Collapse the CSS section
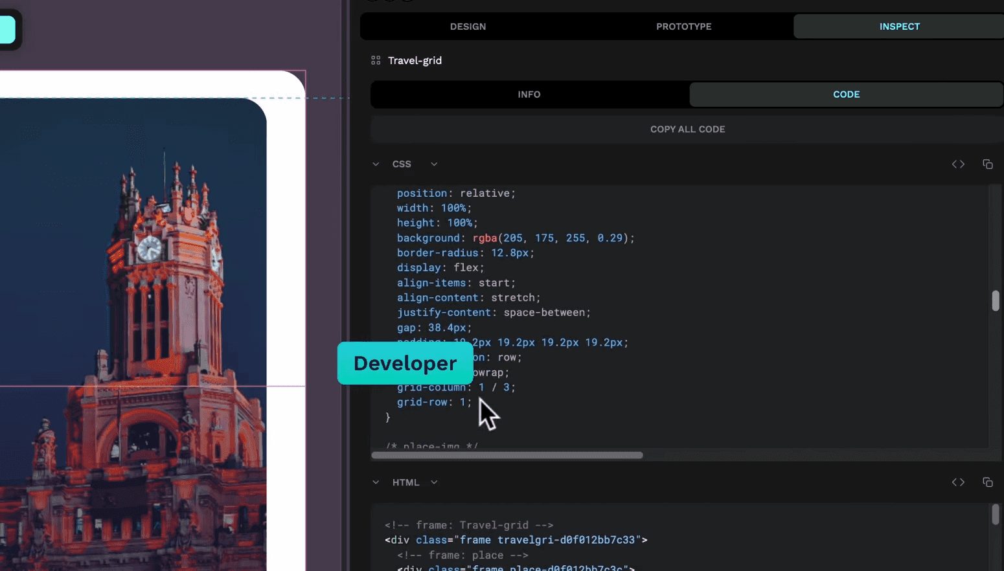This screenshot has width=1004, height=571. pos(376,164)
